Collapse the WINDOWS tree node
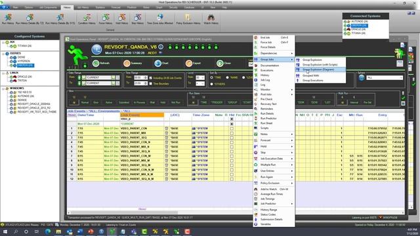Image resolution: width=420 pixels, height=236 pixels. [x=3, y=88]
